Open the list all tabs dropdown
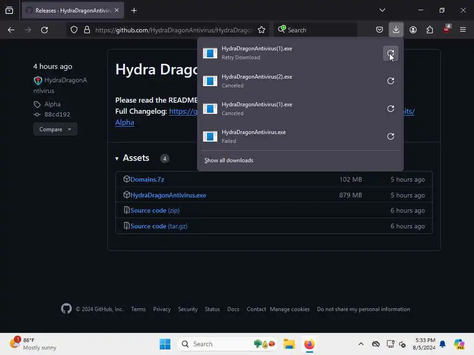The image size is (474, 355). tap(382, 10)
